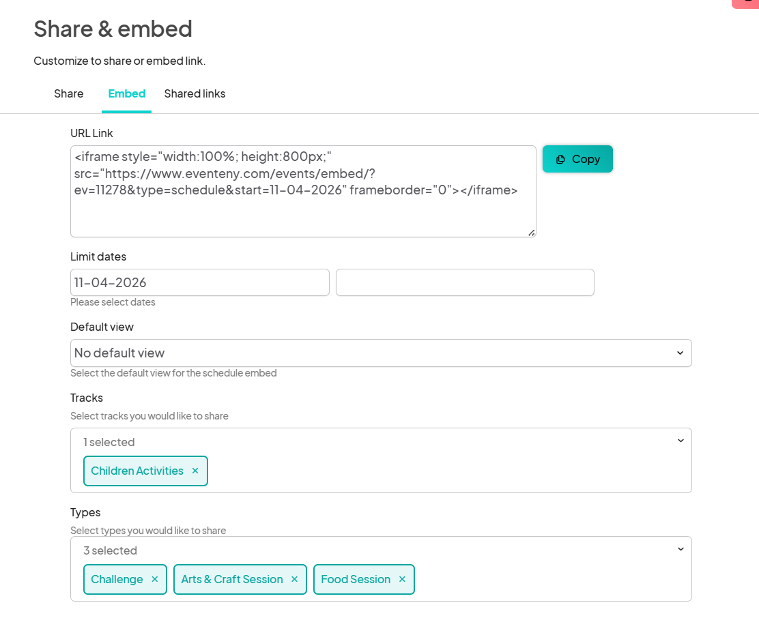Screen dimensions: 759x620
Task: Click the '1 selected' tracks field
Action: coord(109,442)
